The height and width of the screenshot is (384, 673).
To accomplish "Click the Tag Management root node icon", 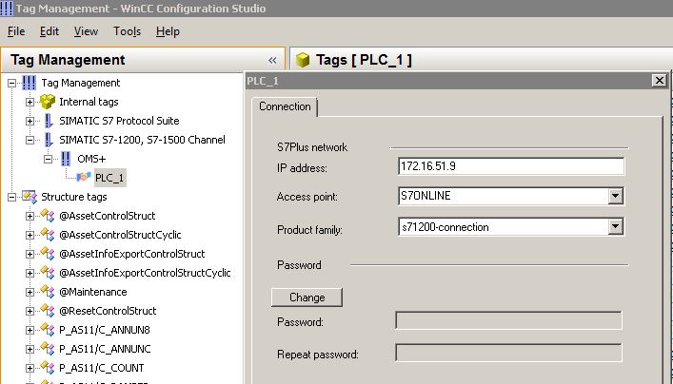I will click(x=30, y=83).
